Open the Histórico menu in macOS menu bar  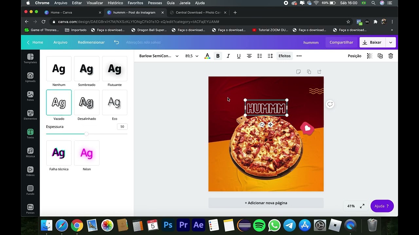pos(115,3)
